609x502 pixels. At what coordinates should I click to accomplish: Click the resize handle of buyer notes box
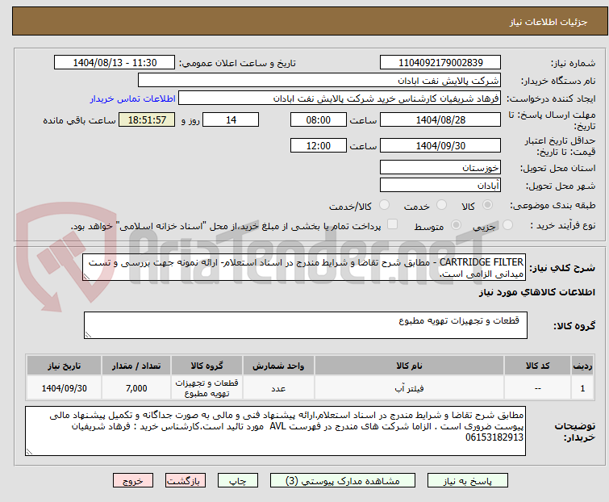coord(29,452)
